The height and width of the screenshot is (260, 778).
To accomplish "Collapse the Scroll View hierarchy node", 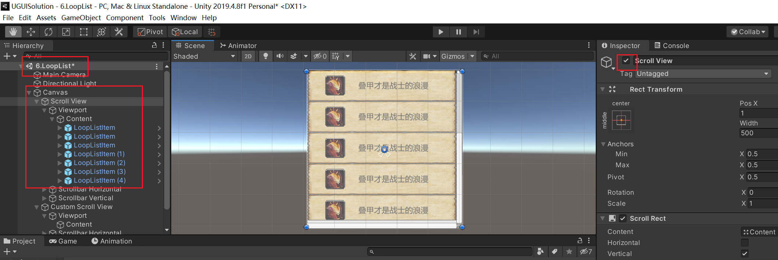I will pos(37,102).
